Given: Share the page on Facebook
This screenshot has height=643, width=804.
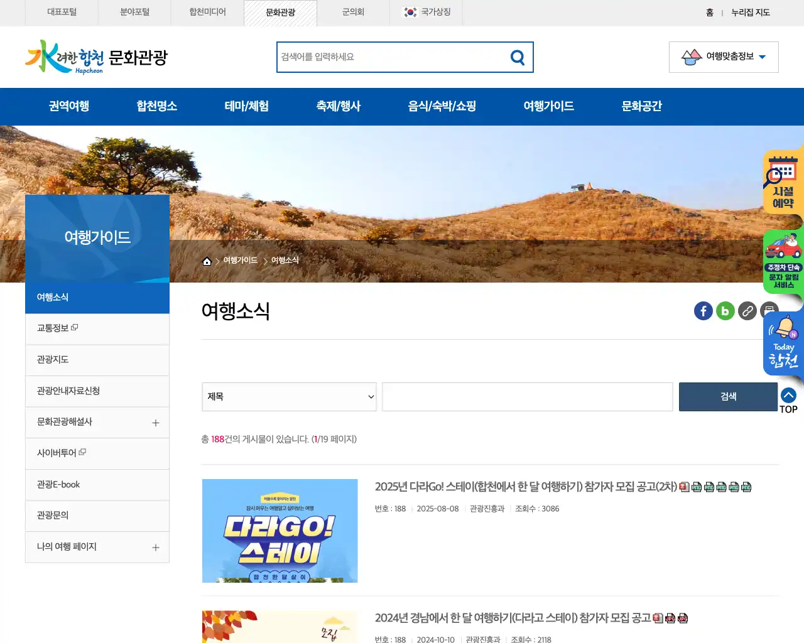Looking at the screenshot, I should [703, 311].
